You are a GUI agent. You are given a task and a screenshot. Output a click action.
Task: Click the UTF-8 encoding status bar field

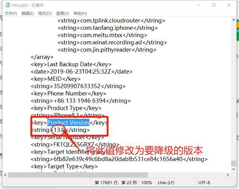[x=204, y=183]
